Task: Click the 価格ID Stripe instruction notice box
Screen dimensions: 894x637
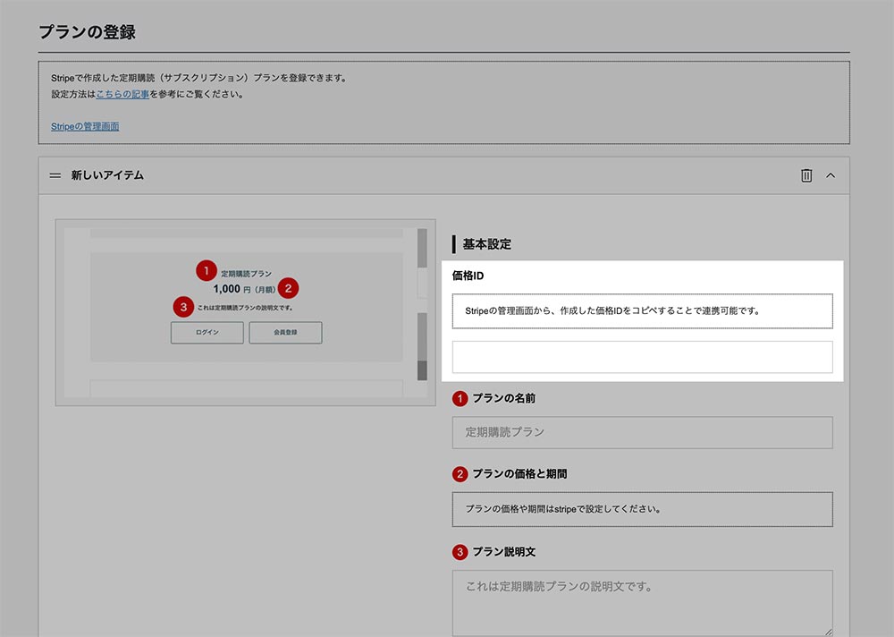Action: 642,311
